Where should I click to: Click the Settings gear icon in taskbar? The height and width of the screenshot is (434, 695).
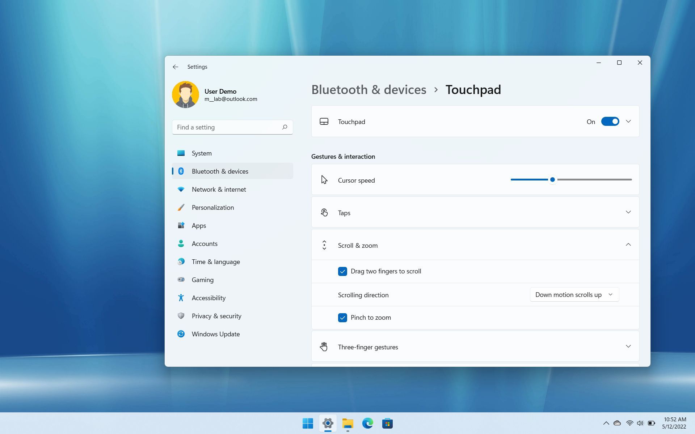click(x=328, y=424)
